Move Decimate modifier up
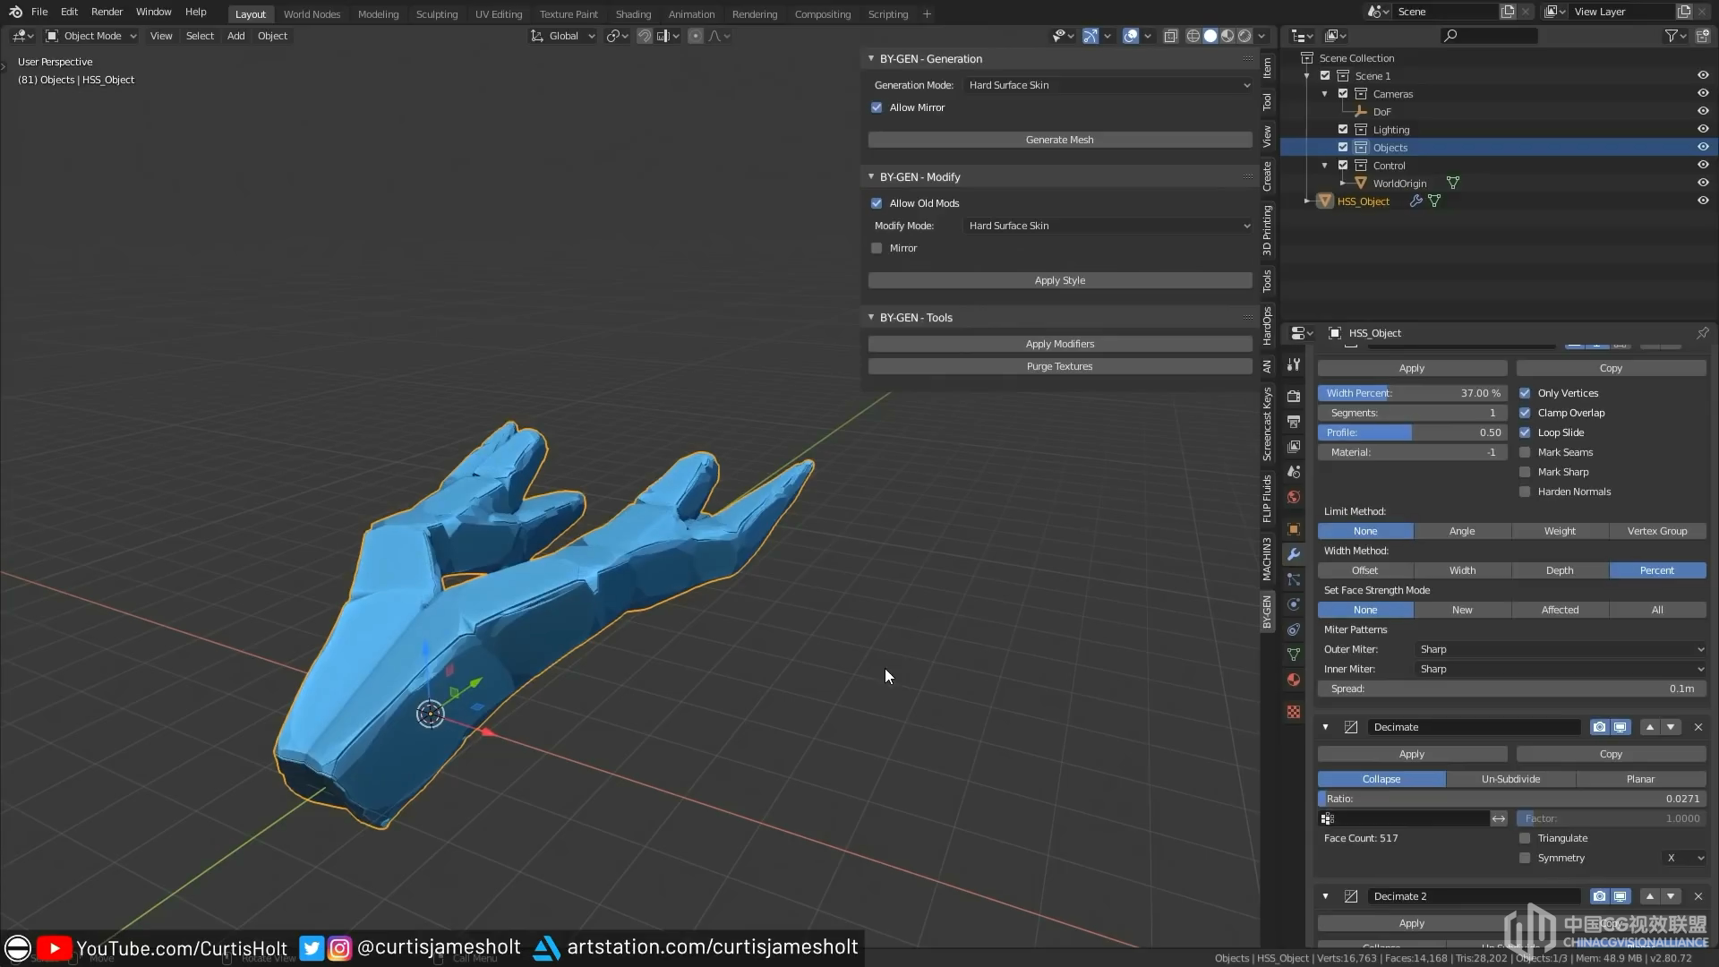The height and width of the screenshot is (967, 1719). (x=1650, y=727)
